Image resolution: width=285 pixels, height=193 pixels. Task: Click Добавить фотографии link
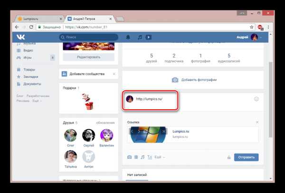click(199, 80)
